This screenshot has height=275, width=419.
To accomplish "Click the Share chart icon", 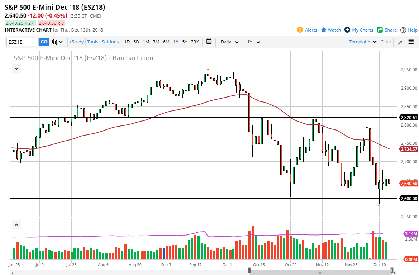I will coord(380,30).
